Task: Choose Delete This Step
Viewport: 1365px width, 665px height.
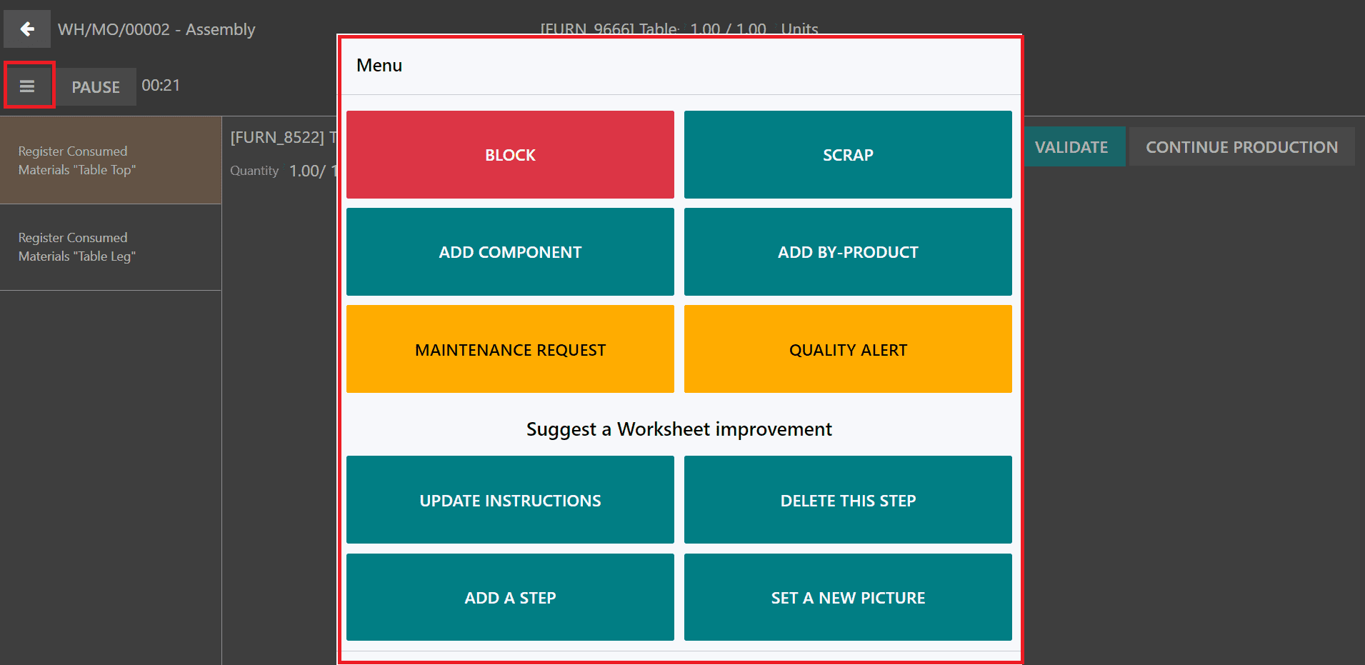Action: pos(848,500)
